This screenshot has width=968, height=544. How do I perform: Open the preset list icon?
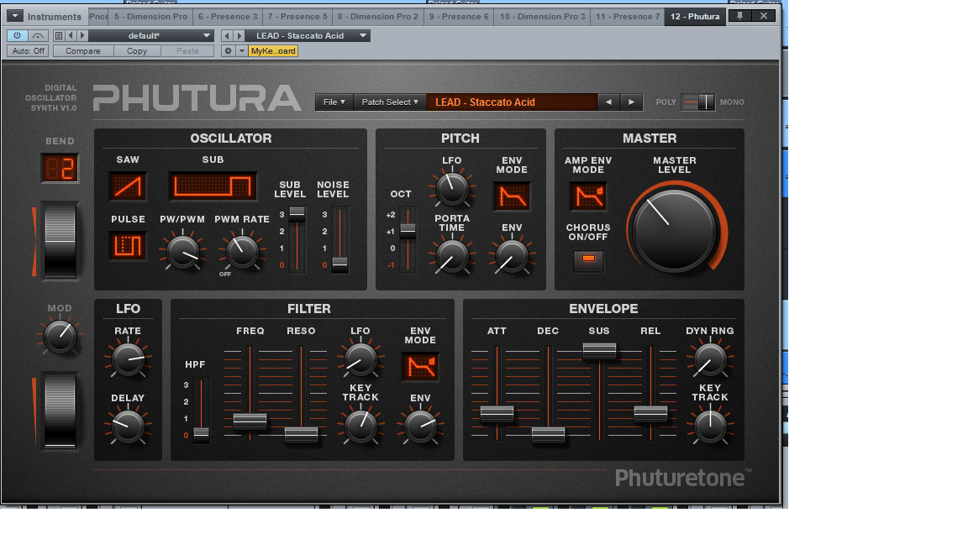coord(59,36)
